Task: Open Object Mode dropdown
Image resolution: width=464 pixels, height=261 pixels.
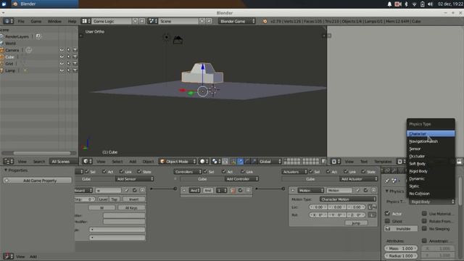Action: point(178,161)
